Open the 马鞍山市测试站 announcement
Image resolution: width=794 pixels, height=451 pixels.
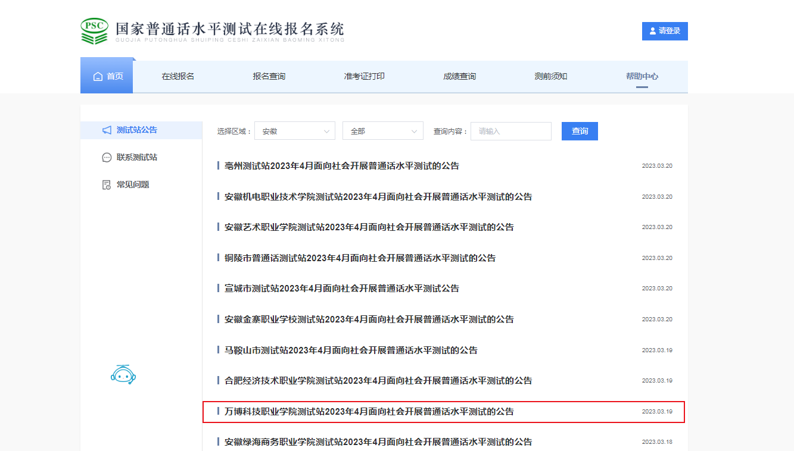tap(351, 350)
